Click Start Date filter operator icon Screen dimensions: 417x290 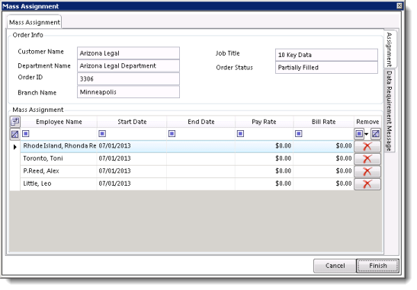(102, 133)
